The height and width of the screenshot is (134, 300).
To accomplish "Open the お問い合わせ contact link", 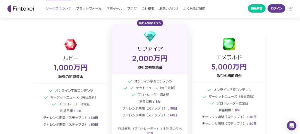I will tap(169, 8).
